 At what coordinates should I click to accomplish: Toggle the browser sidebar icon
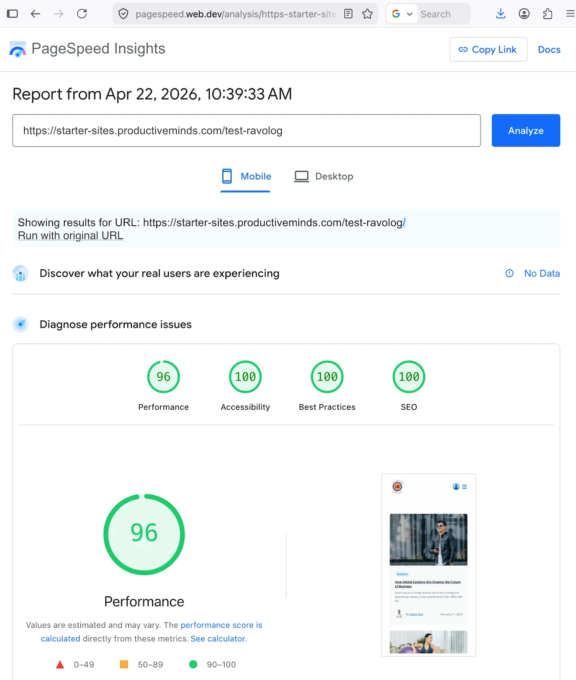13,14
